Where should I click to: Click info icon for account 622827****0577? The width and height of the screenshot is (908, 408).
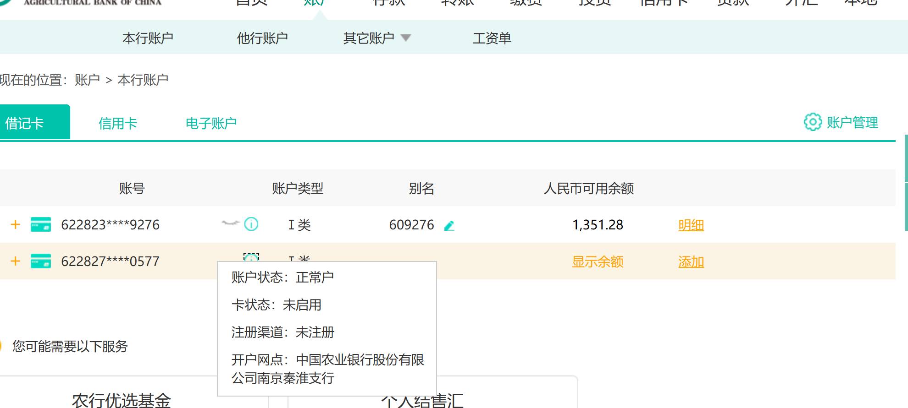(x=251, y=257)
